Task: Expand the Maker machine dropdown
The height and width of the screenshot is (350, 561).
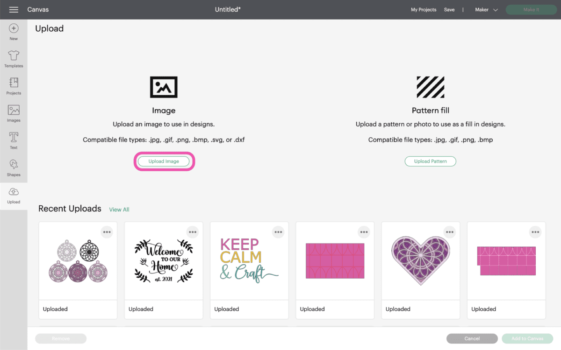Action: pyautogui.click(x=486, y=10)
